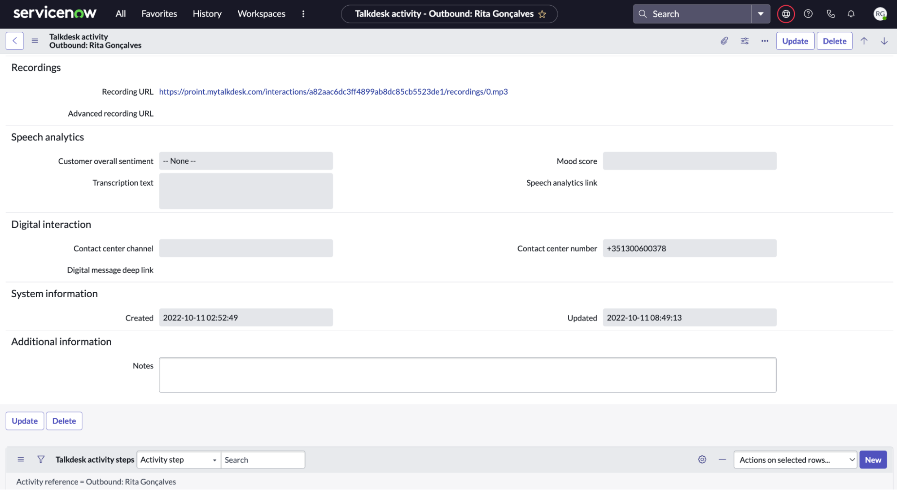The image size is (897, 490).
Task: Collapse the Talkdesk activity steps list
Action: [722, 460]
